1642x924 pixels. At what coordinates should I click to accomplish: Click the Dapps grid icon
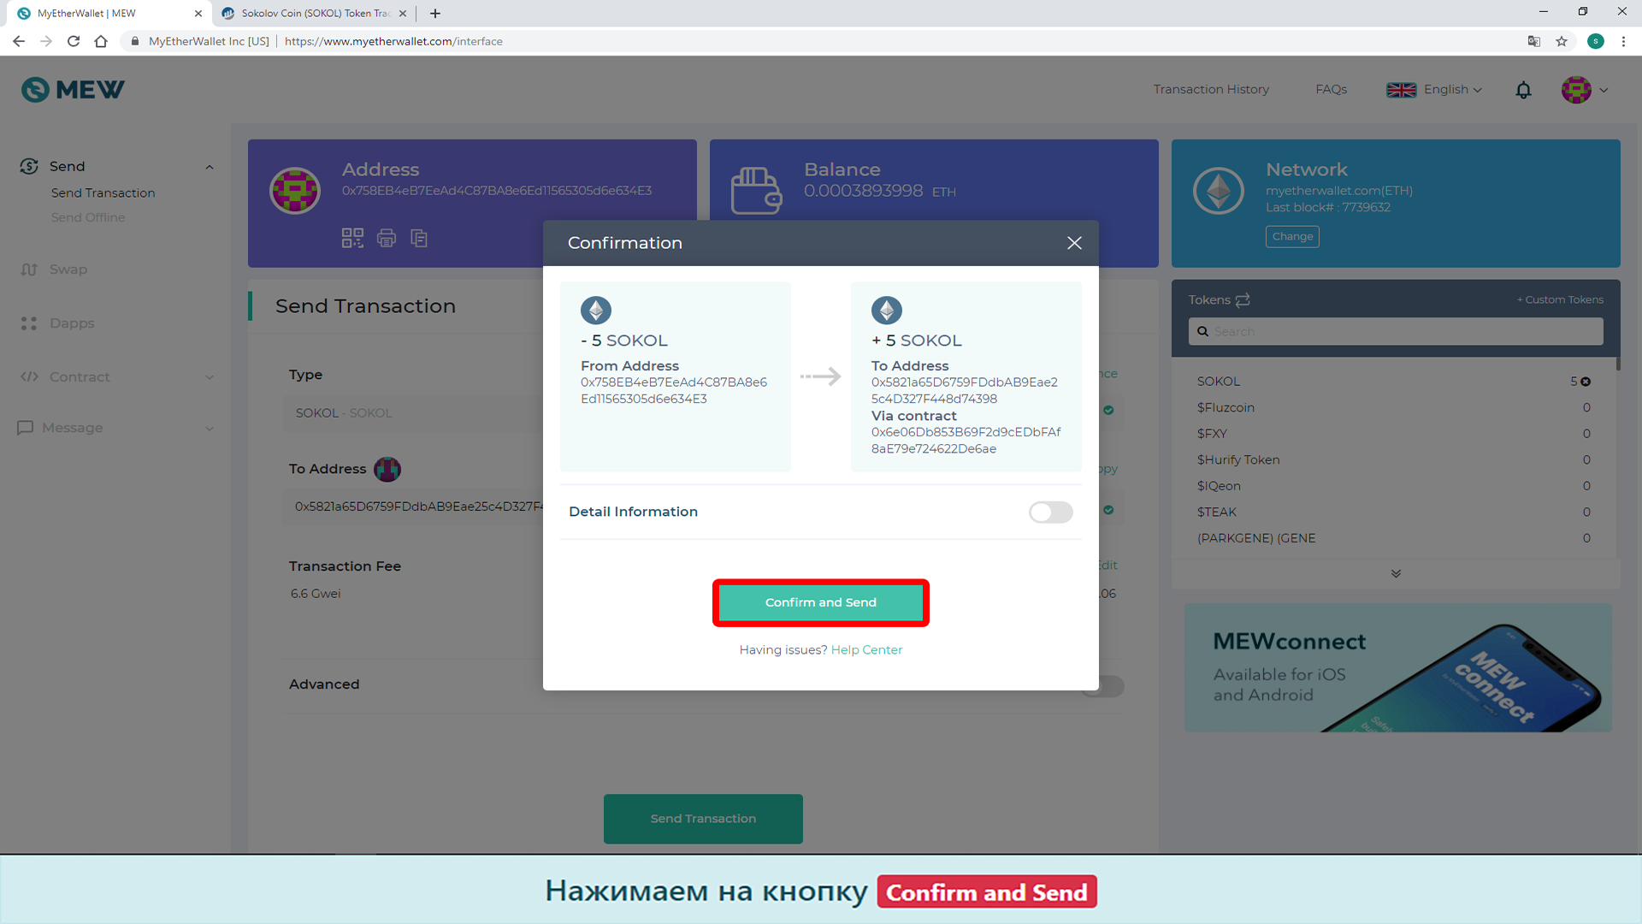(29, 323)
